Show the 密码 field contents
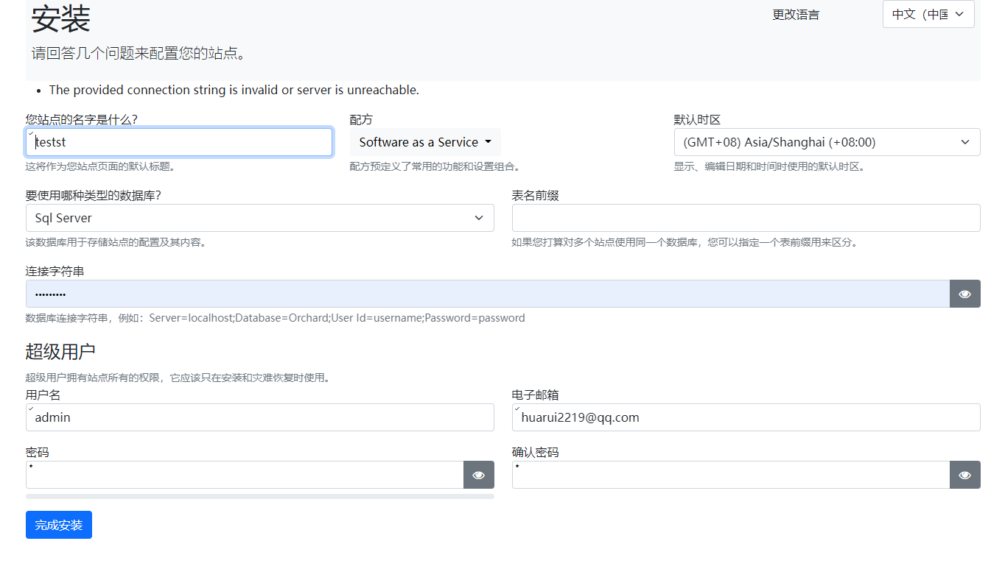This screenshot has width=991, height=580. pyautogui.click(x=478, y=475)
